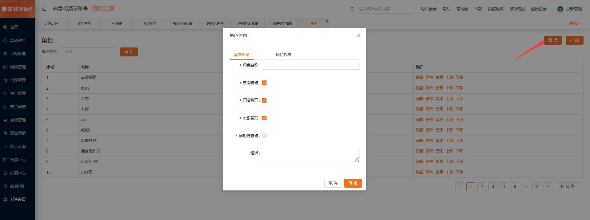Open 基础资料 sidebar menu
This screenshot has height=220, width=590.
(17, 40)
